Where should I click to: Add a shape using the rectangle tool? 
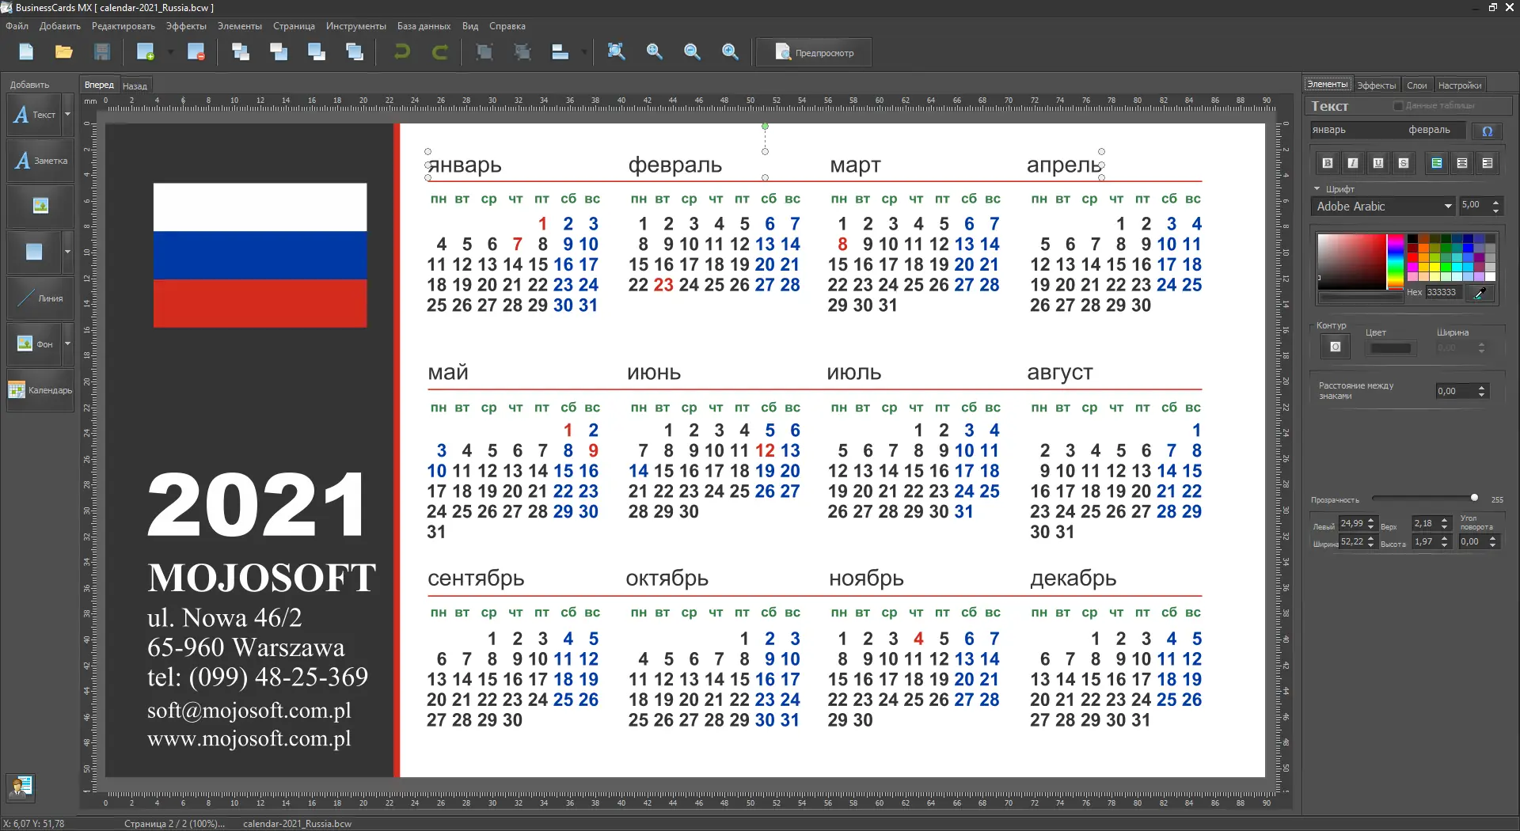pyautogui.click(x=34, y=252)
